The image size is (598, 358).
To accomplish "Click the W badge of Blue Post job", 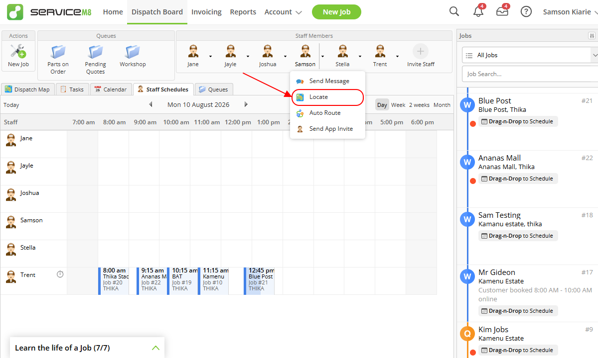I will 467,105.
